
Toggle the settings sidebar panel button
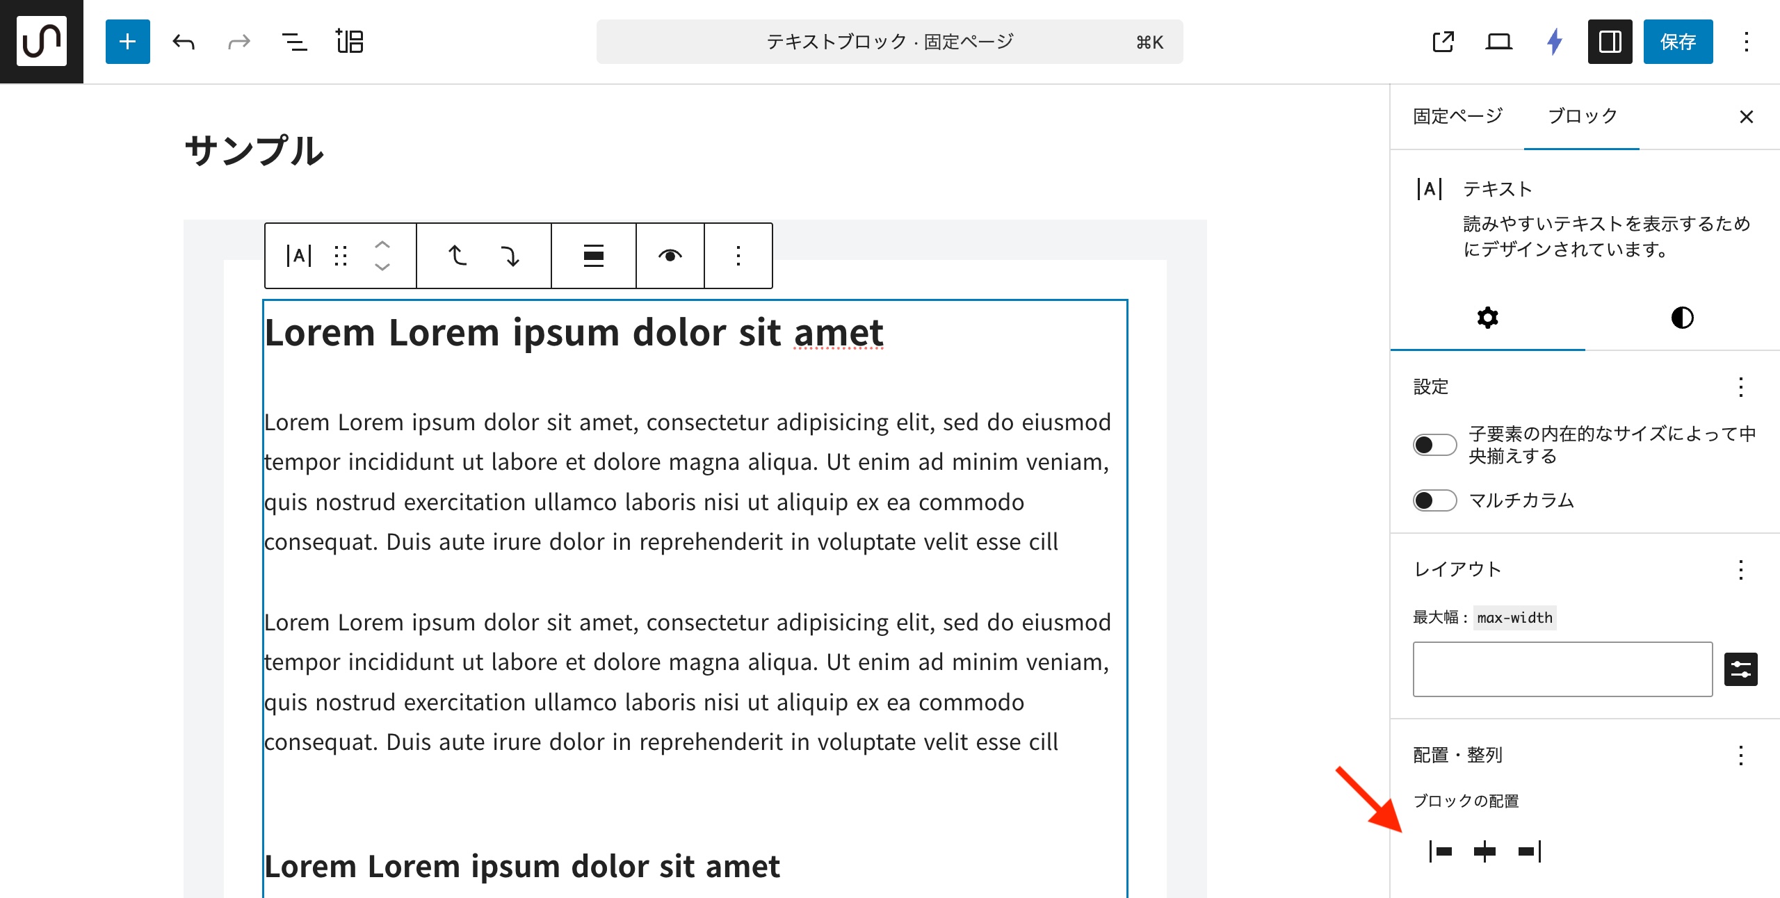(x=1610, y=42)
